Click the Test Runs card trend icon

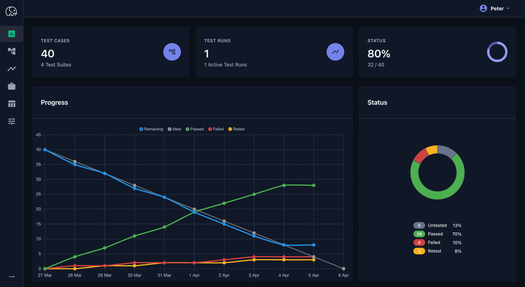(335, 52)
